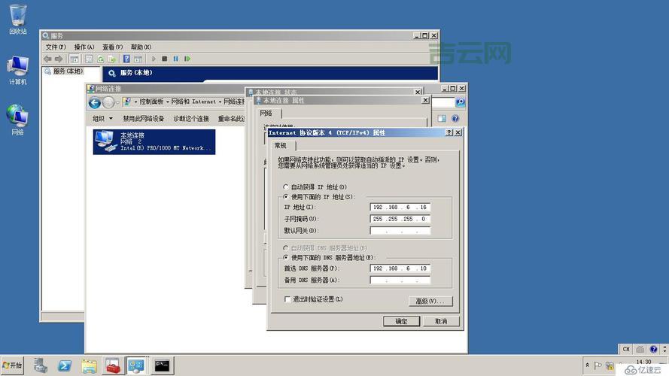Screen dimensions: 669x376
Task: Expand the 组织 dropdown in Network Connections
Action: [102, 119]
